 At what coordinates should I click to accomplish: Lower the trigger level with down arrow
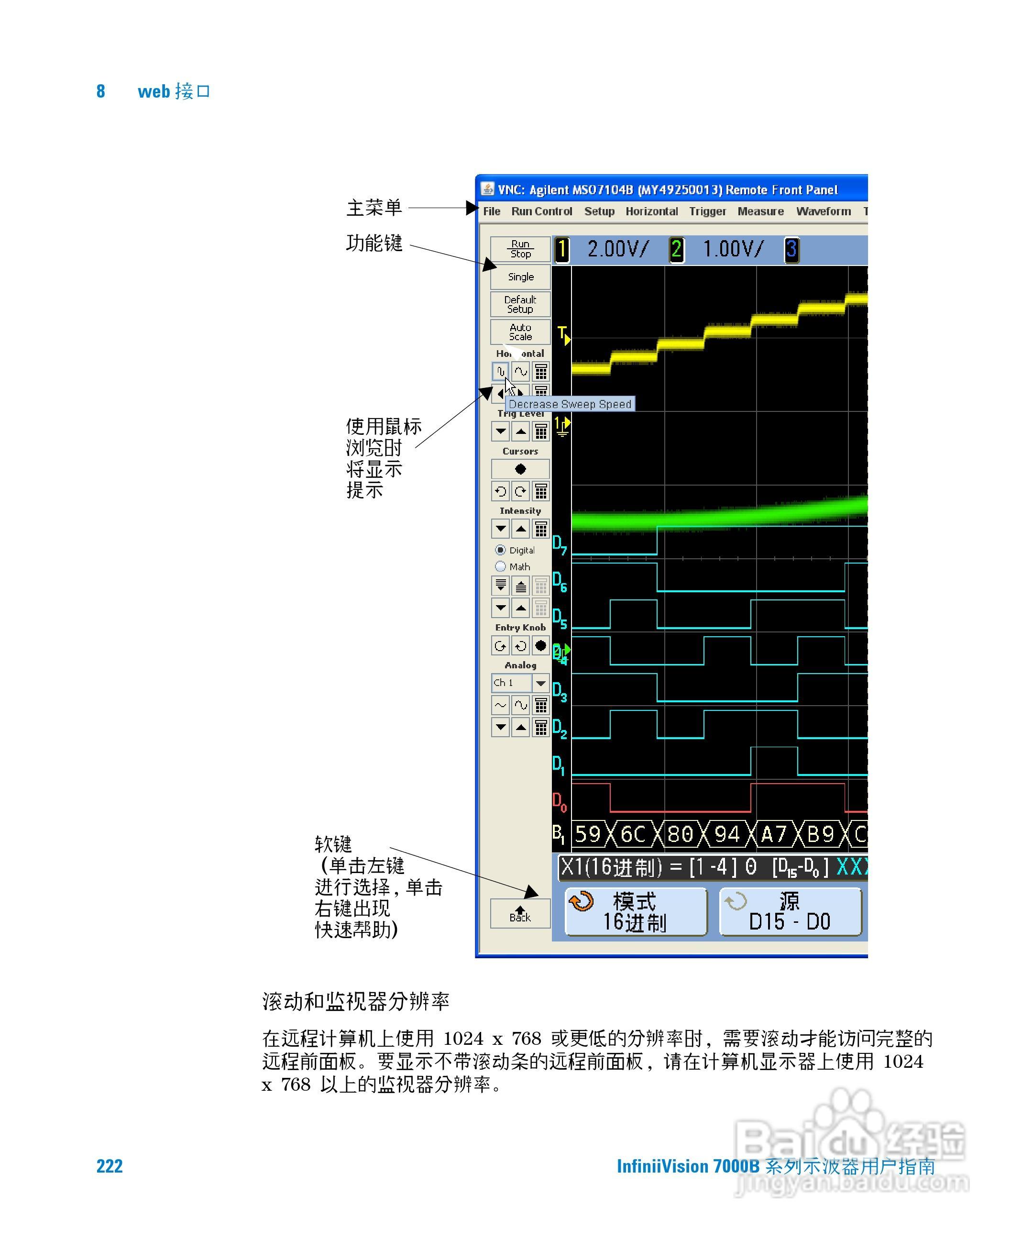click(x=501, y=431)
